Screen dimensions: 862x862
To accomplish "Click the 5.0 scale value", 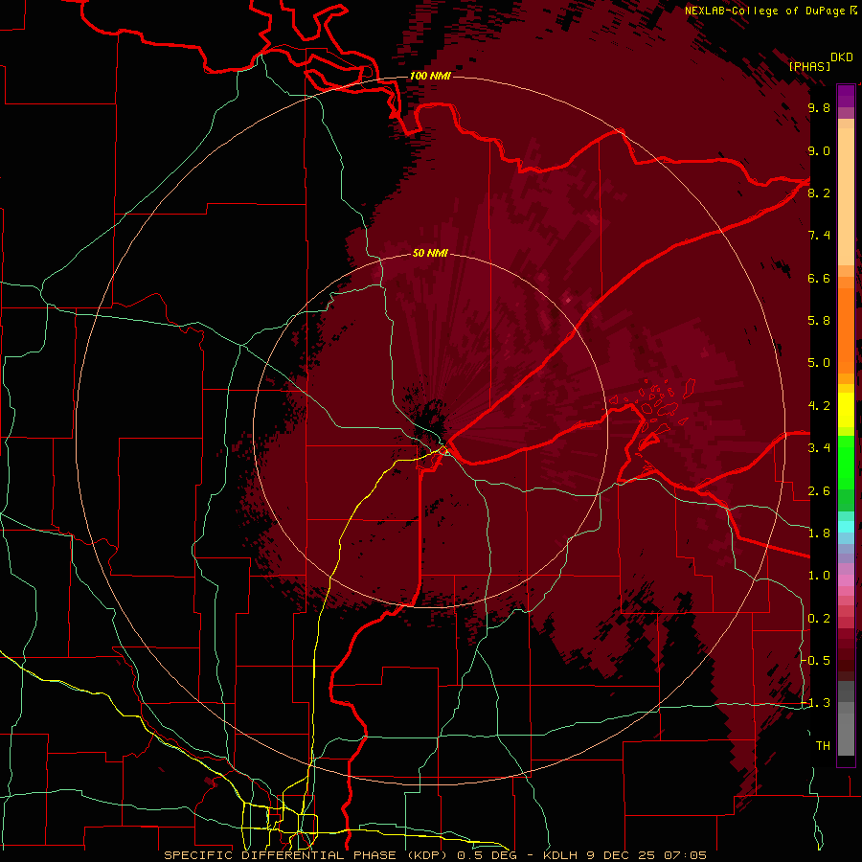I will 819,363.
